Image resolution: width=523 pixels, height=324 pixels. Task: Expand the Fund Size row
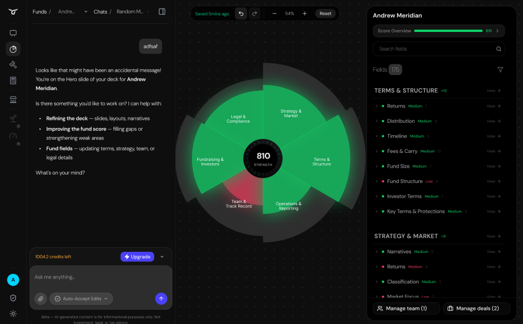[x=376, y=166]
